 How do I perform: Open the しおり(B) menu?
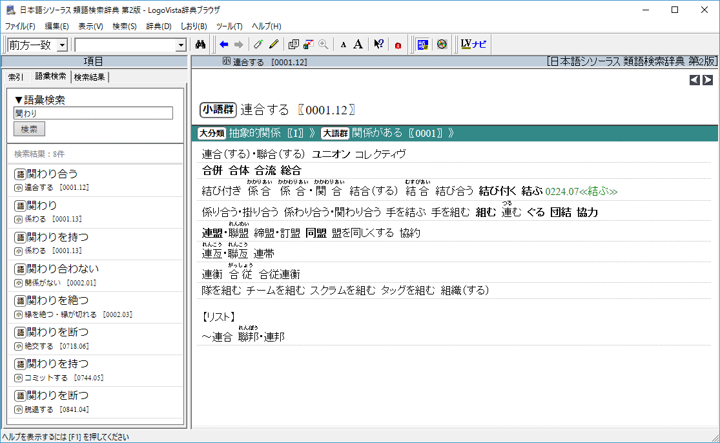coord(194,26)
